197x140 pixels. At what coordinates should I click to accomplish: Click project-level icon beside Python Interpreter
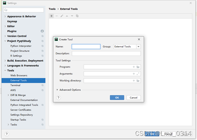[x=43, y=46]
